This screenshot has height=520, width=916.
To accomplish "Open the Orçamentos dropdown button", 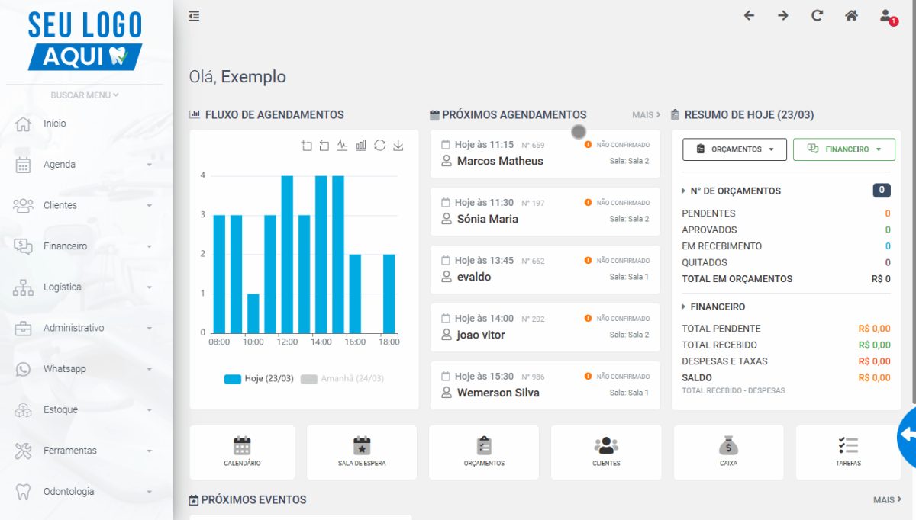I will point(734,149).
